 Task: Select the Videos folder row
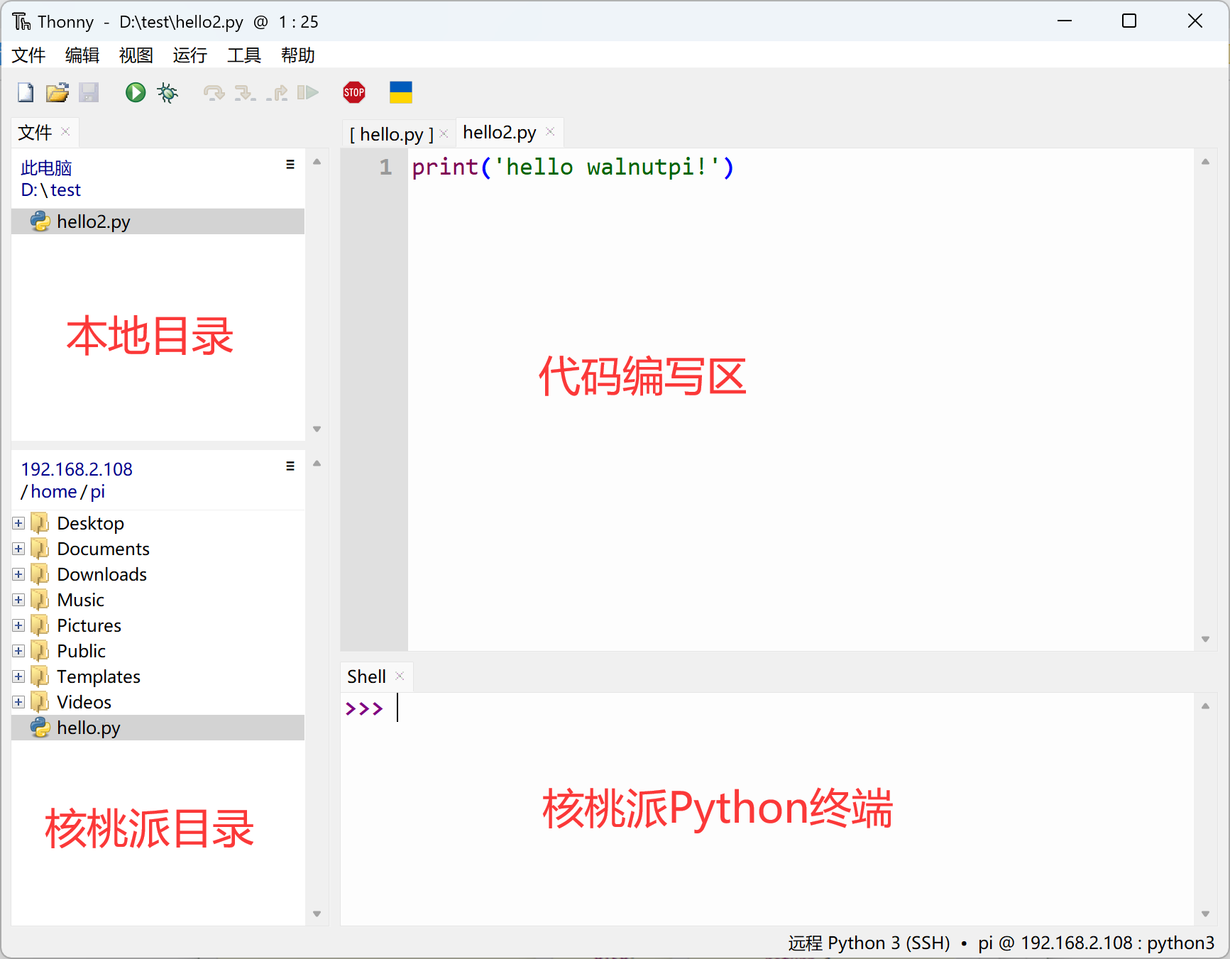(x=158, y=702)
